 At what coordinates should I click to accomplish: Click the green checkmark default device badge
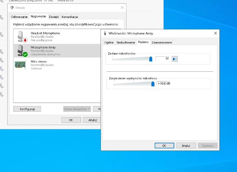pos(25,54)
